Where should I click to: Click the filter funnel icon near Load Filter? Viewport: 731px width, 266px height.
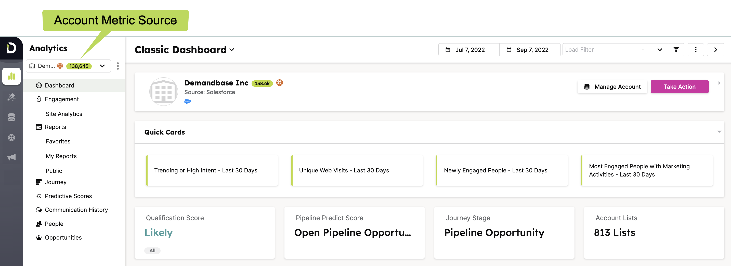[676, 50]
